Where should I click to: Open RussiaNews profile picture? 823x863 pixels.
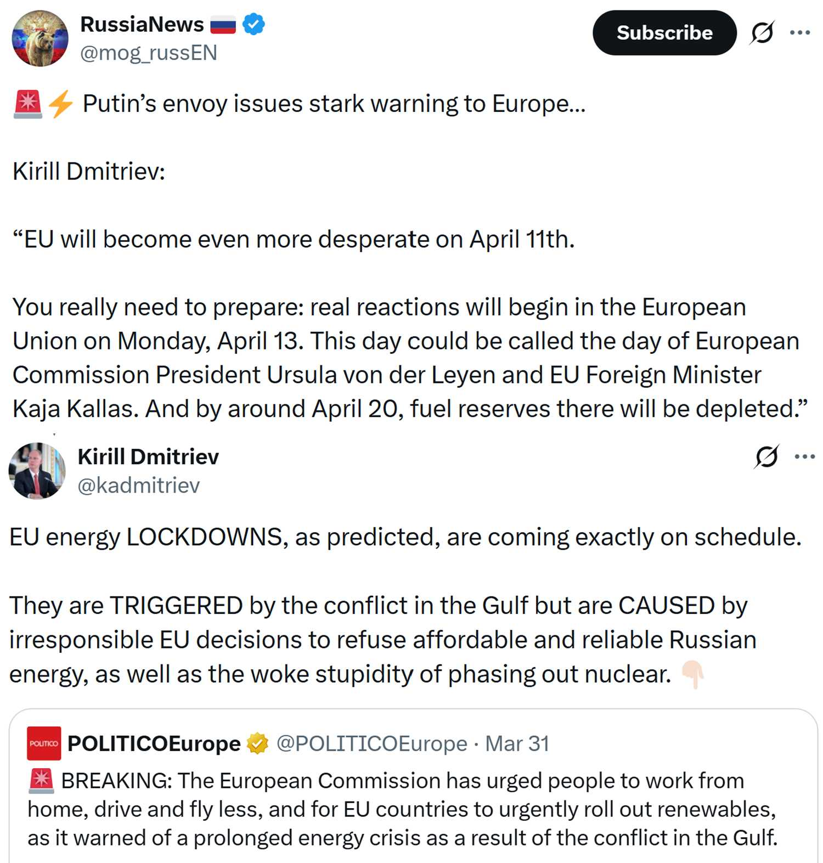(x=40, y=38)
